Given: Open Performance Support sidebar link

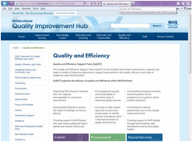Looking at the screenshot, I should (25, 115).
